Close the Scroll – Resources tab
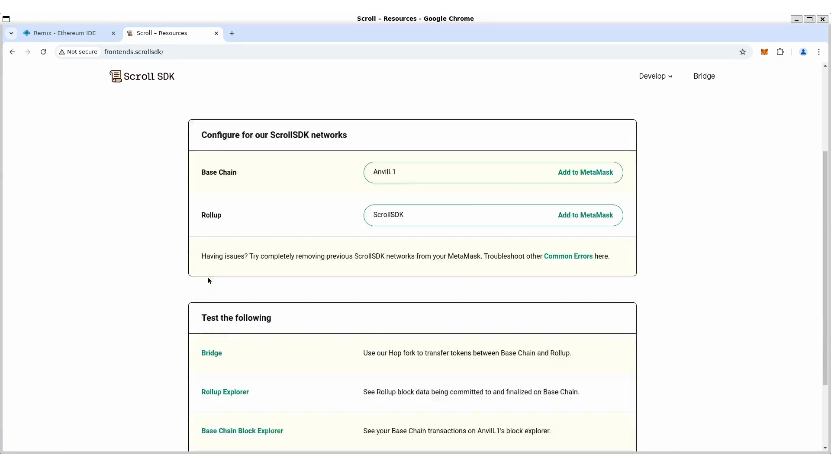This screenshot has height=467, width=831. (216, 33)
